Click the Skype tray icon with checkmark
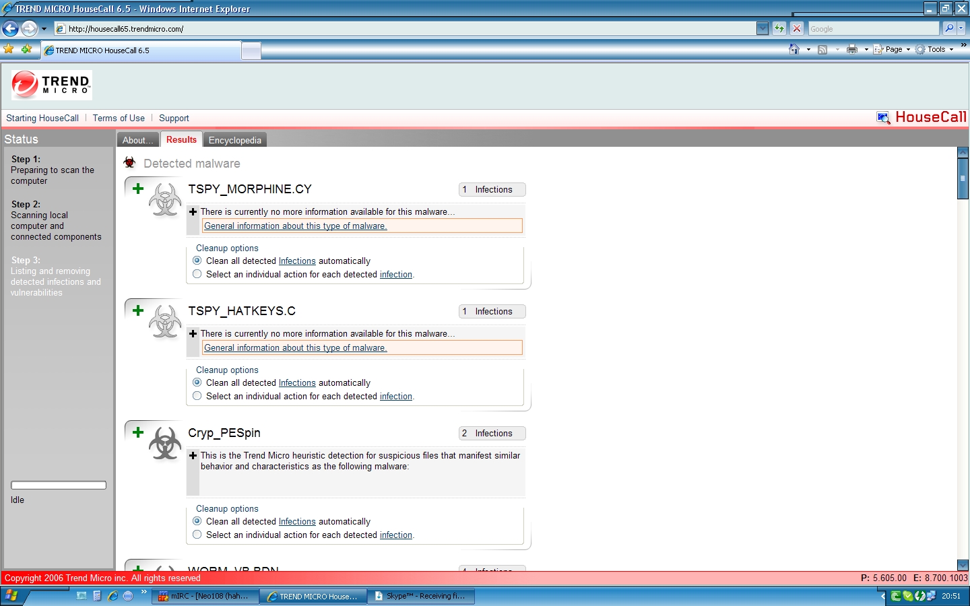Image resolution: width=970 pixels, height=606 pixels. tap(907, 596)
